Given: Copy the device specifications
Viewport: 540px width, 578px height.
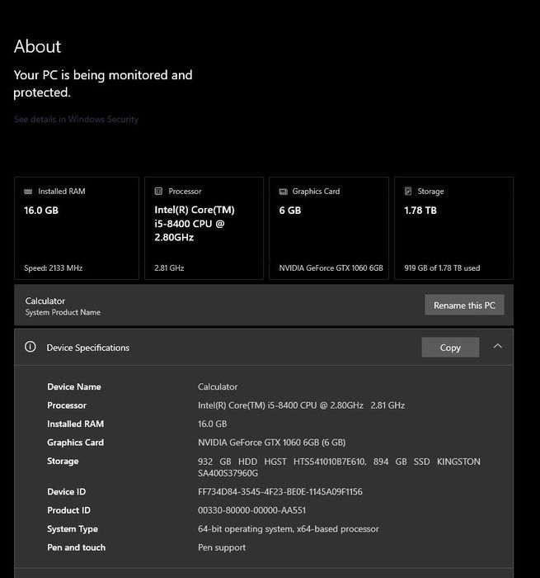Looking at the screenshot, I should [x=450, y=348].
